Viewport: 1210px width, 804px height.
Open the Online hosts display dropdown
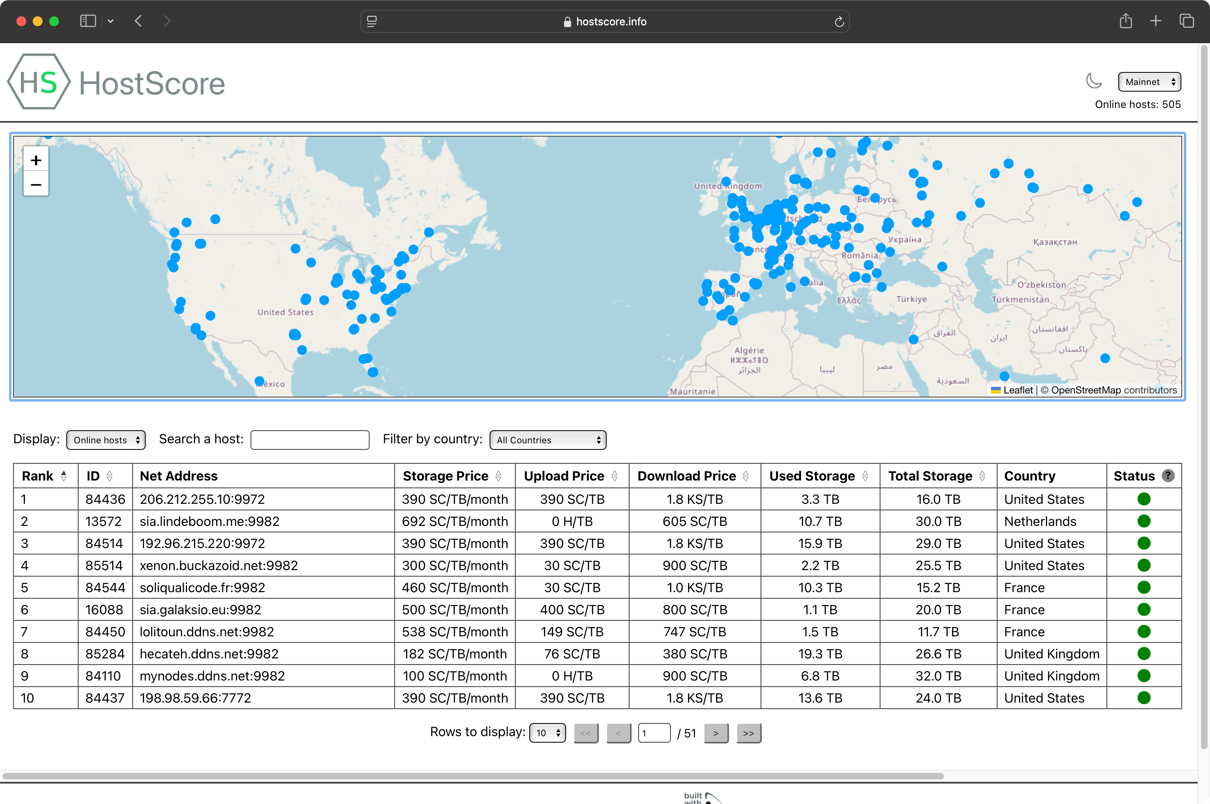106,440
